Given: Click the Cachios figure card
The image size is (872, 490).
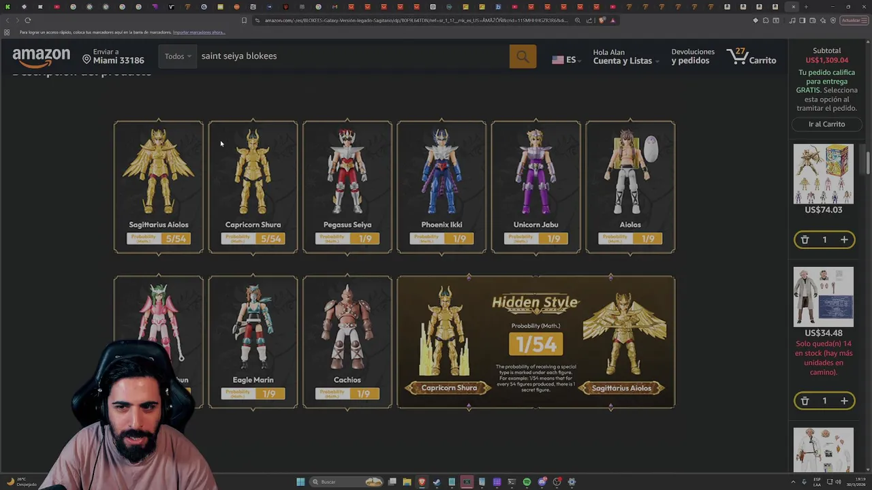Looking at the screenshot, I should click(x=347, y=342).
